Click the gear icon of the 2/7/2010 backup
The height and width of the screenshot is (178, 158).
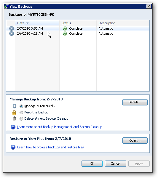coord(12,28)
